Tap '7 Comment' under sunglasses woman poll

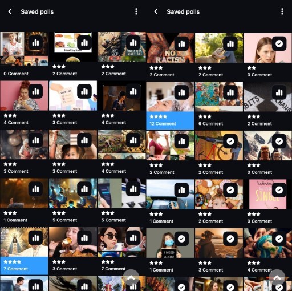pos(113,269)
